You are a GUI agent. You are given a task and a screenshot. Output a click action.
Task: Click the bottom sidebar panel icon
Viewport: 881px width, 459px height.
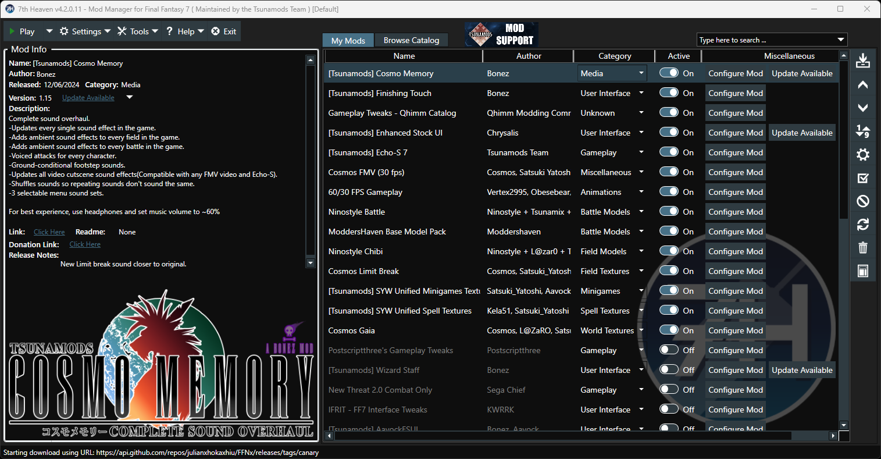click(863, 271)
